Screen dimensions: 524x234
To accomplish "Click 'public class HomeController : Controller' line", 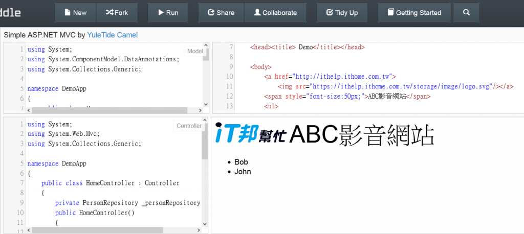I will click(x=111, y=183).
